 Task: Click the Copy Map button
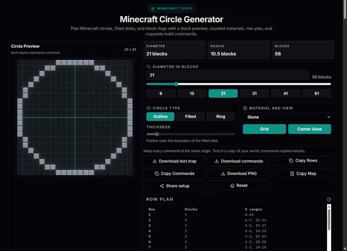(x=303, y=174)
